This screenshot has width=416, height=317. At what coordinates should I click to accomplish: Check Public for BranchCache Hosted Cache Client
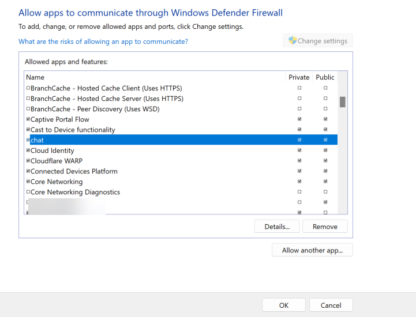click(x=325, y=88)
